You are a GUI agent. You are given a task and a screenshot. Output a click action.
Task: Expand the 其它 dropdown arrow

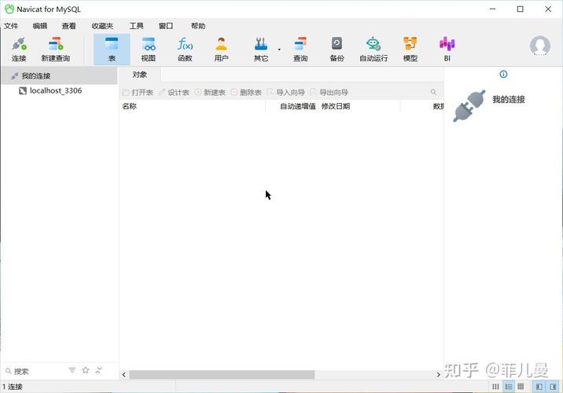[x=279, y=50]
